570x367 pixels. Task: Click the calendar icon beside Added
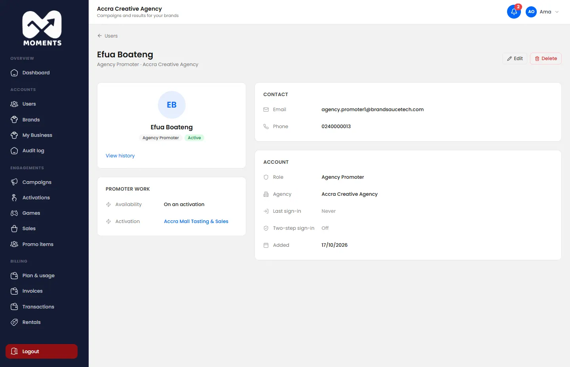point(266,245)
